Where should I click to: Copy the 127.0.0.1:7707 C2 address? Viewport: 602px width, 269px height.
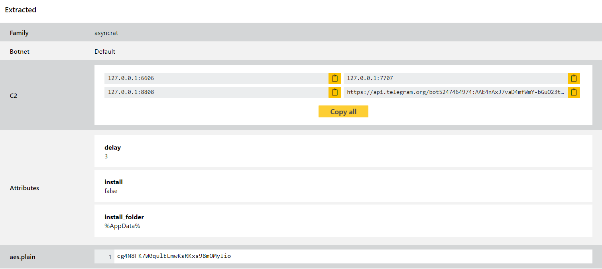click(x=574, y=78)
